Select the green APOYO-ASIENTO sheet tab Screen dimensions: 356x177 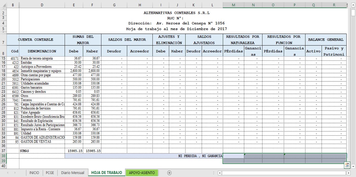142,173
